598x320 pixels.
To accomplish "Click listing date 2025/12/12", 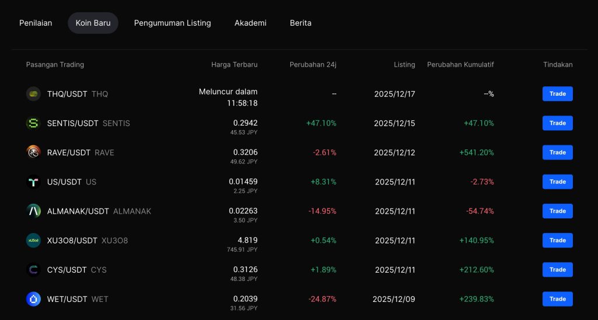I will point(394,152).
